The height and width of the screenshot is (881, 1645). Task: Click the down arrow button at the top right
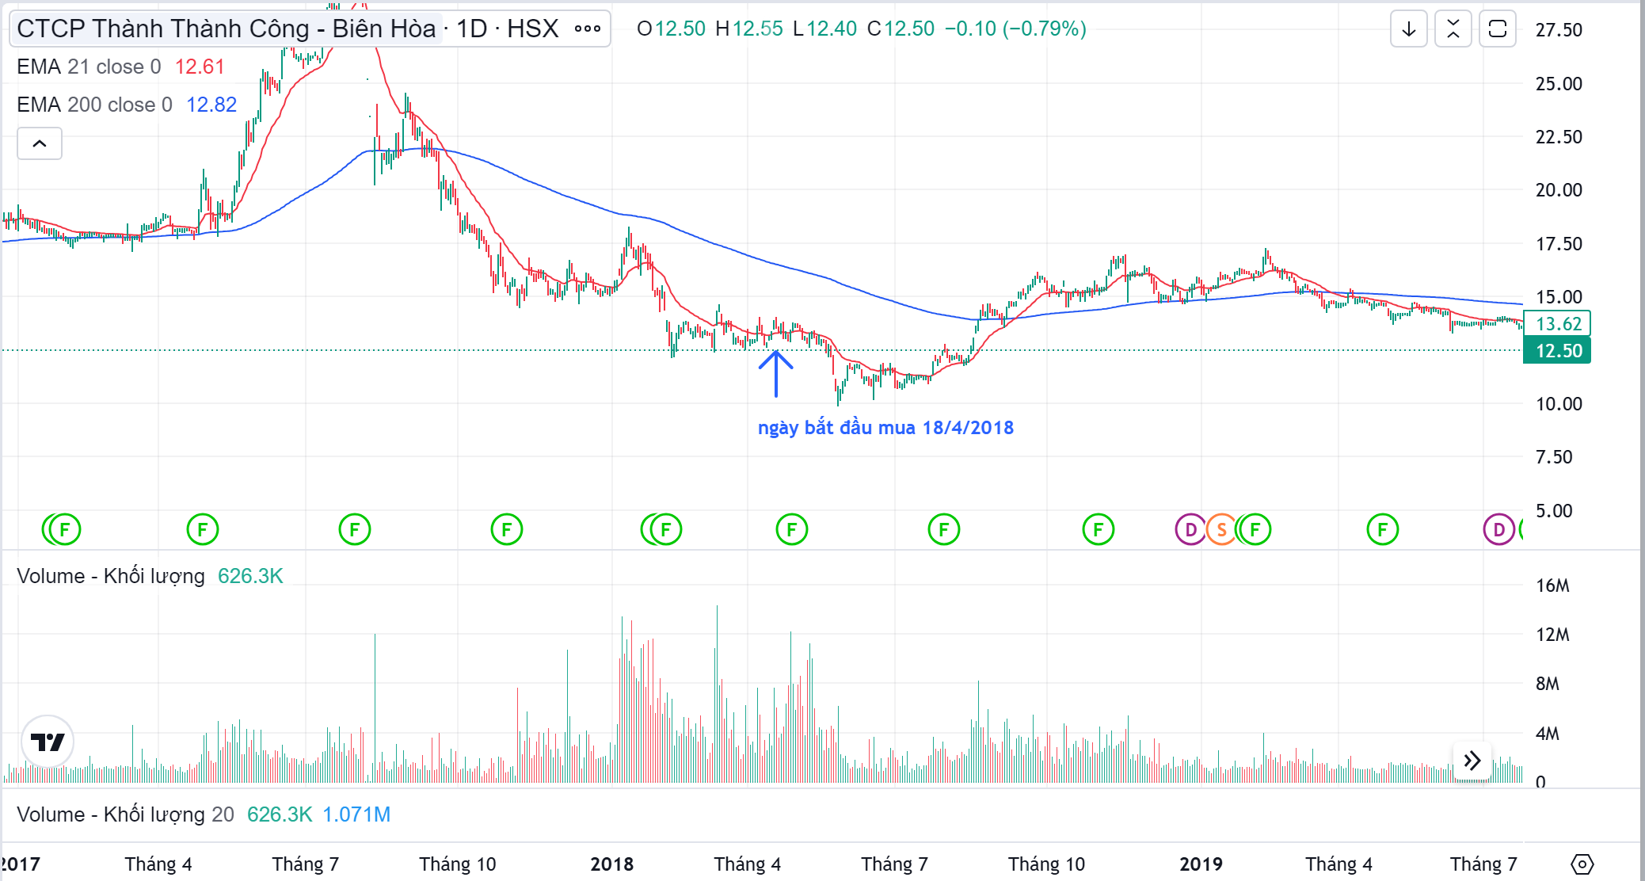point(1409,29)
